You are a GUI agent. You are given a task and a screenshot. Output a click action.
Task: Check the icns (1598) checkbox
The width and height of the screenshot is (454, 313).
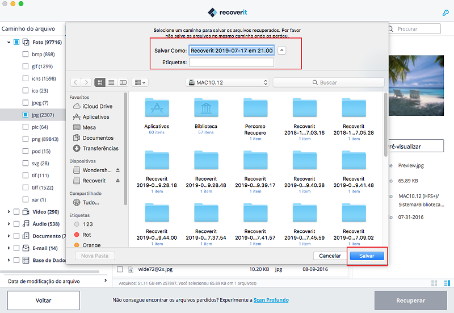coord(26,78)
